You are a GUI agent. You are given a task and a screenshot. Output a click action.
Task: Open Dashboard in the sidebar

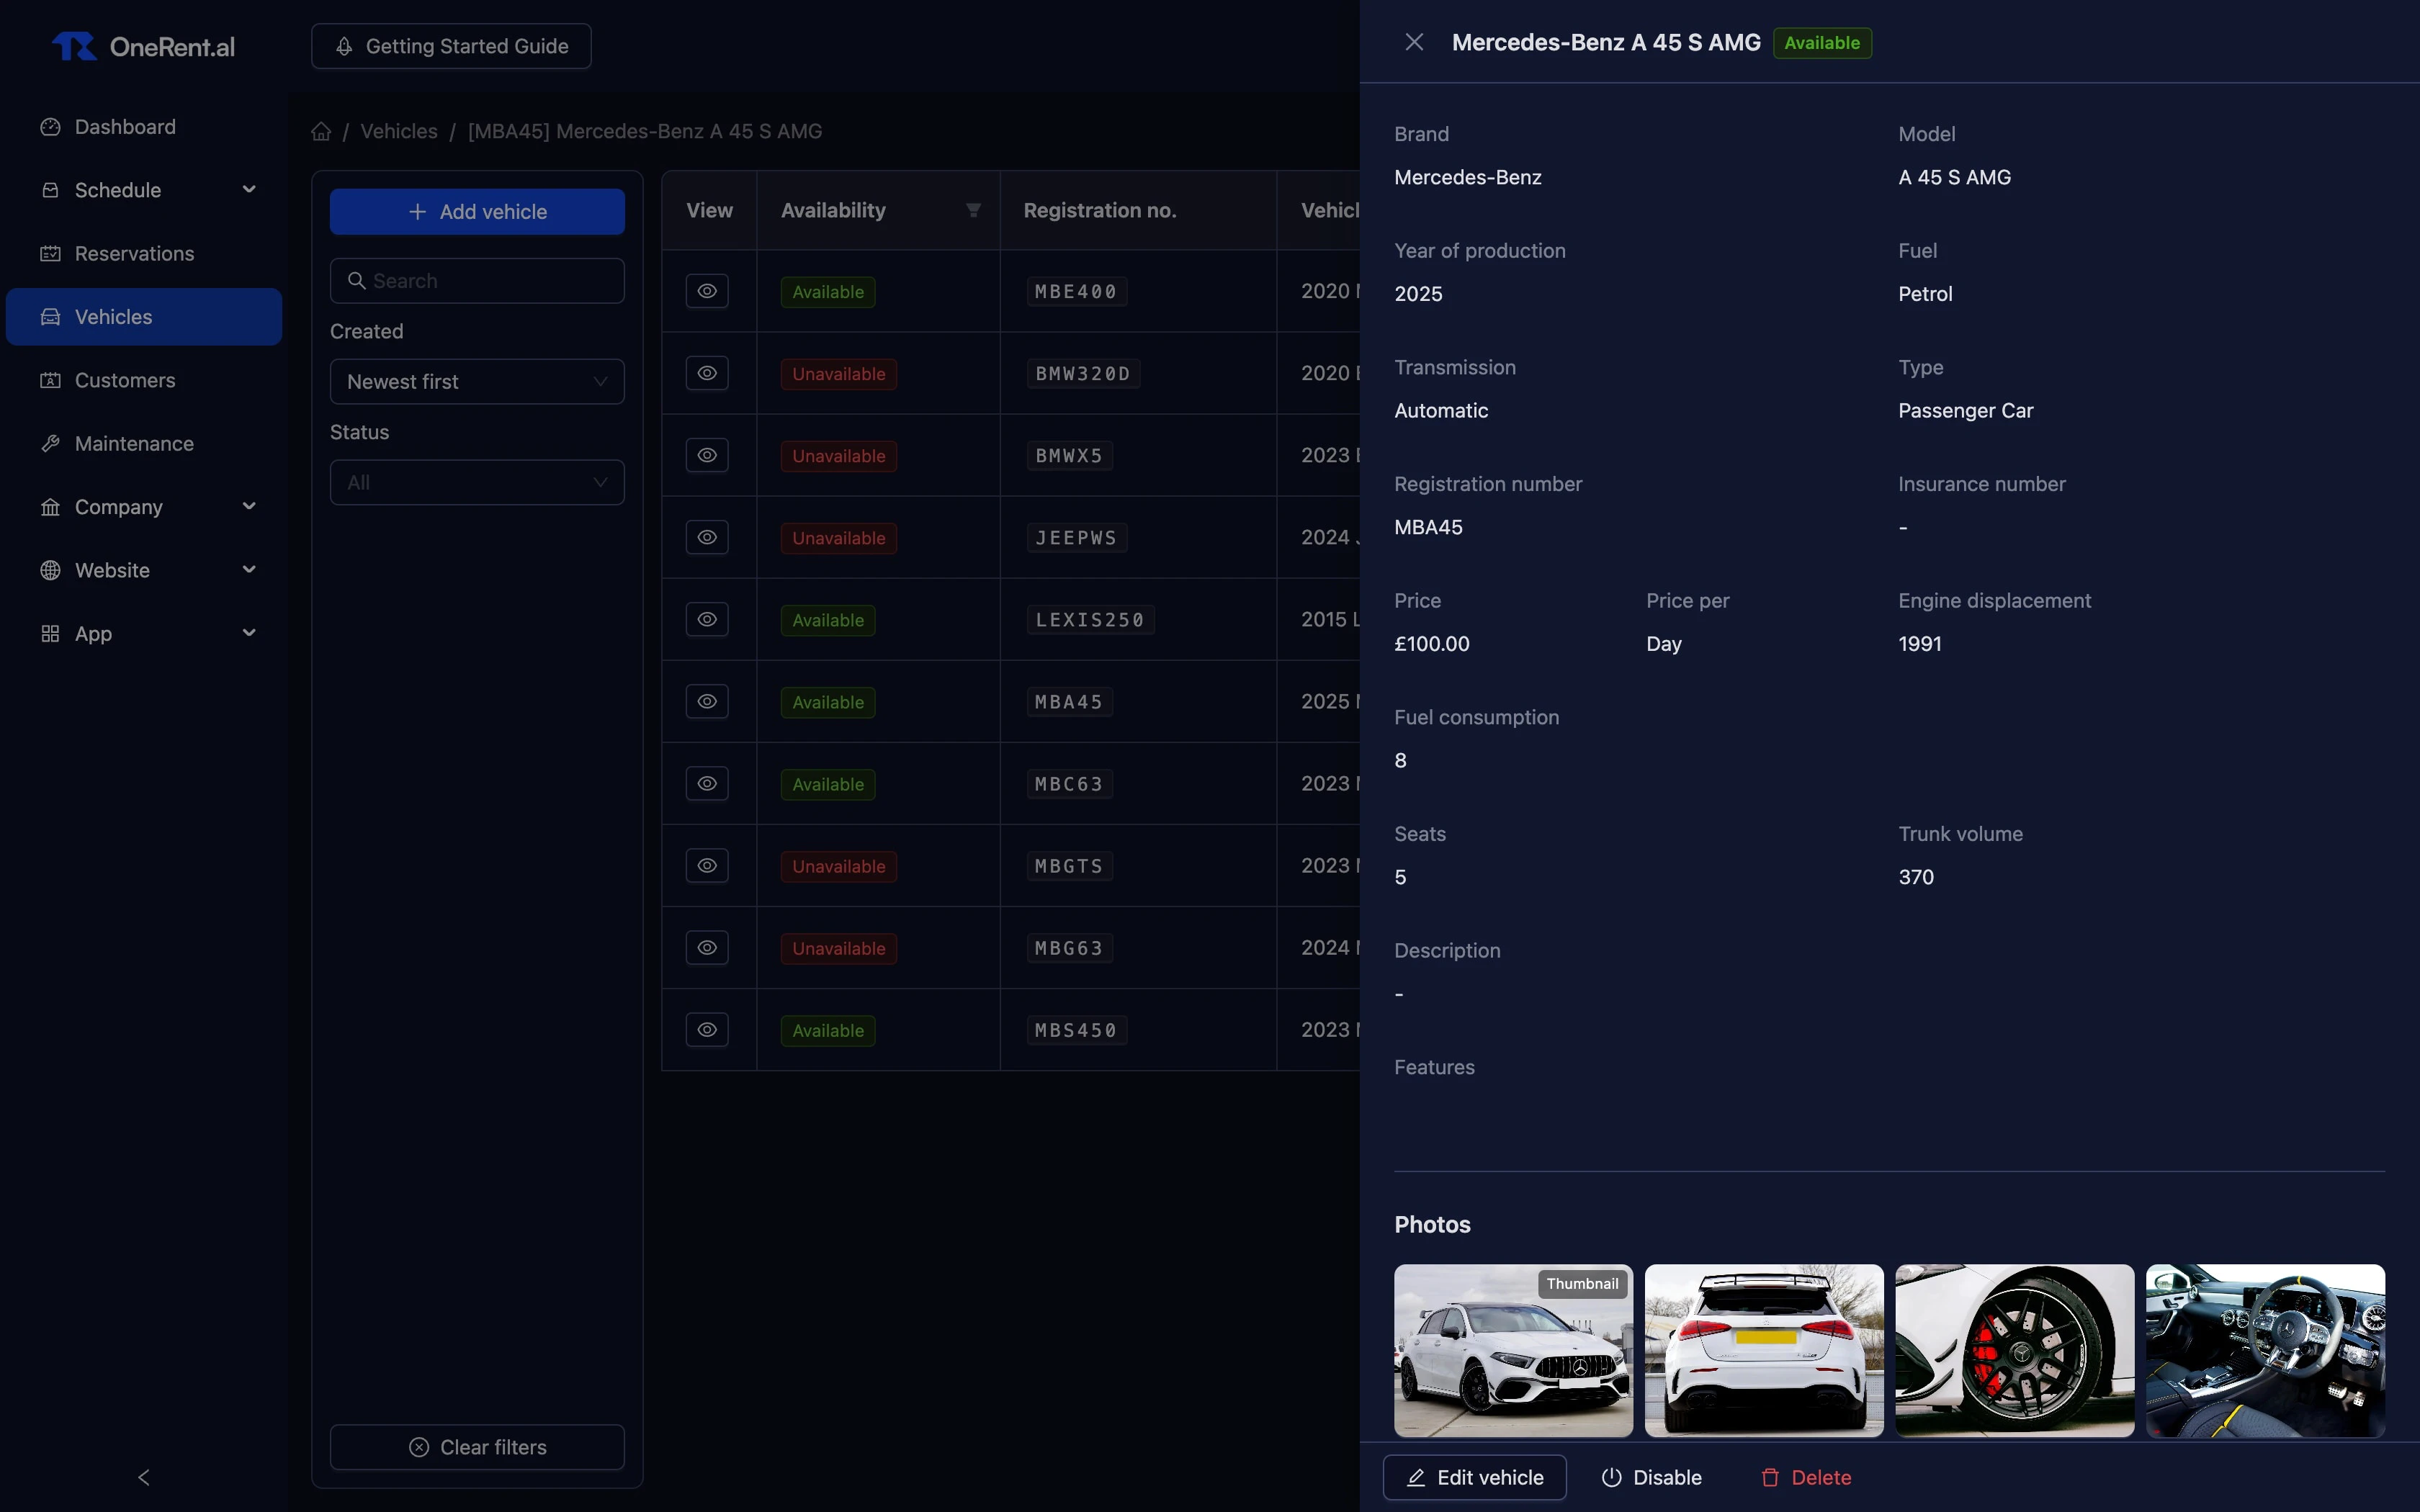click(144, 127)
